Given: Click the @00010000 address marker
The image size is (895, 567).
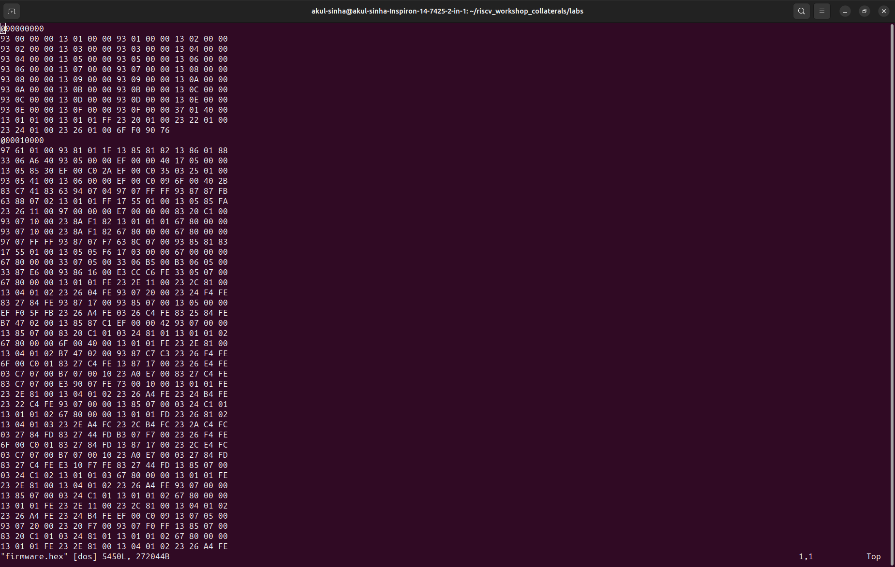Looking at the screenshot, I should tap(22, 140).
